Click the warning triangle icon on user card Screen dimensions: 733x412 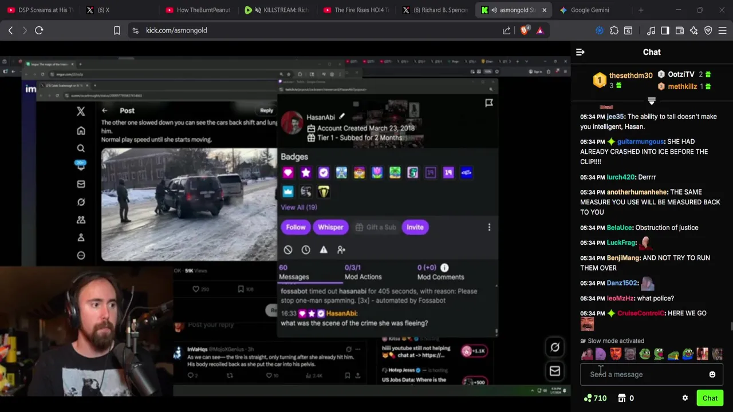tap(324, 249)
